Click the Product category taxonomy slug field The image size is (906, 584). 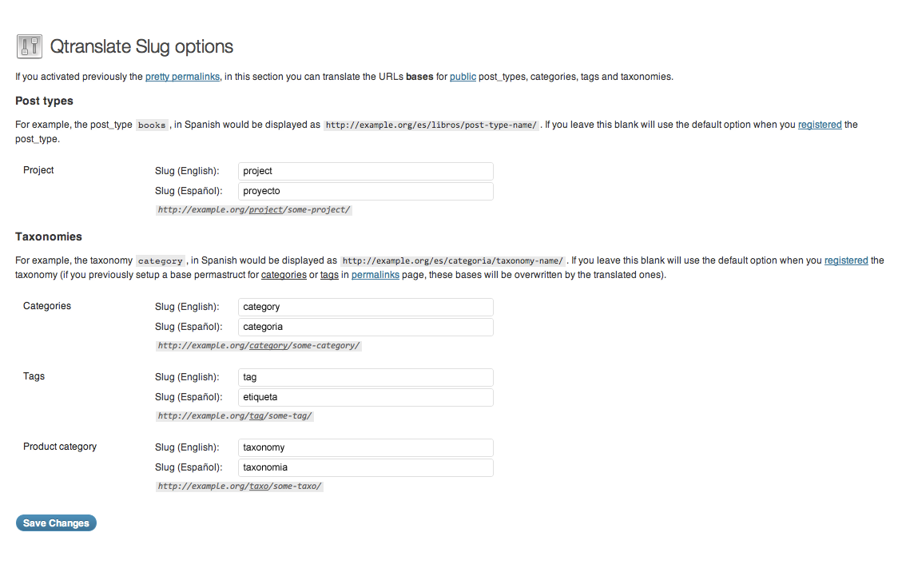[x=366, y=447]
